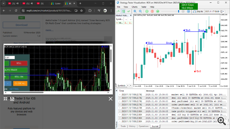Click the Message column header in Journal
230x129 pixels.
coord(186,91)
